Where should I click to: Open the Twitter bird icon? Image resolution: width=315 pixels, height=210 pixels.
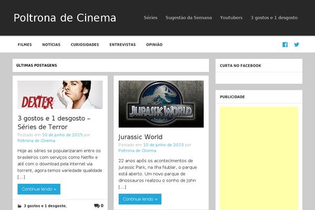coord(297,45)
